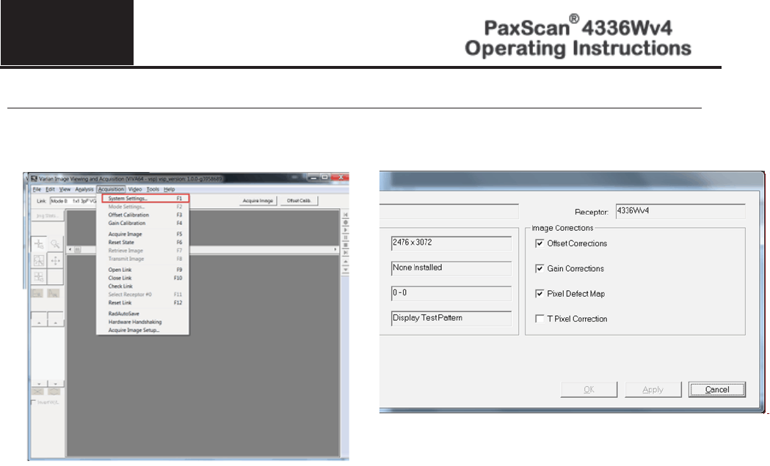770x466 pixels.
Task: Click right down-arrow stepper in window/level panel
Action: coord(56,384)
